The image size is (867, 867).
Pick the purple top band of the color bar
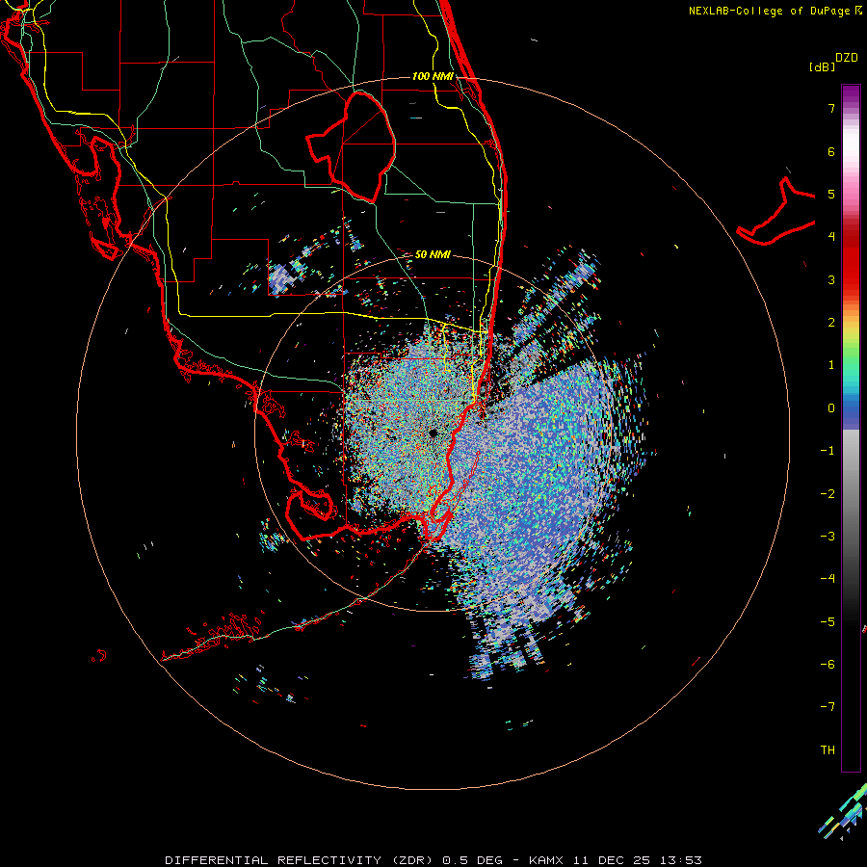coord(851,94)
